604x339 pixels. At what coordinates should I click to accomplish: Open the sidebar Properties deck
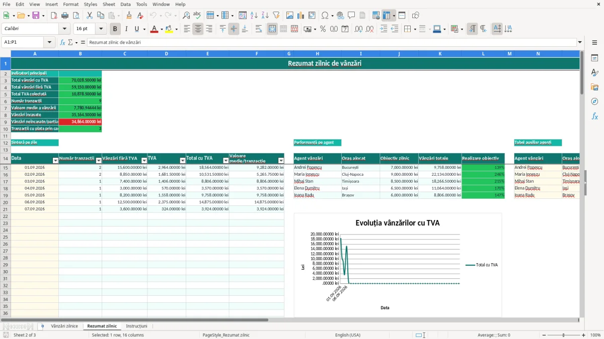594,58
